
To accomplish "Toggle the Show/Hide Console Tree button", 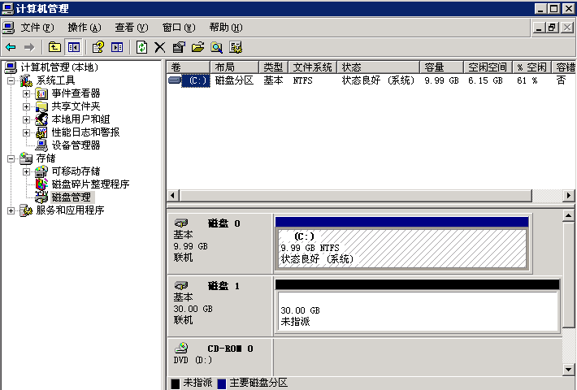I will pyautogui.click(x=73, y=47).
